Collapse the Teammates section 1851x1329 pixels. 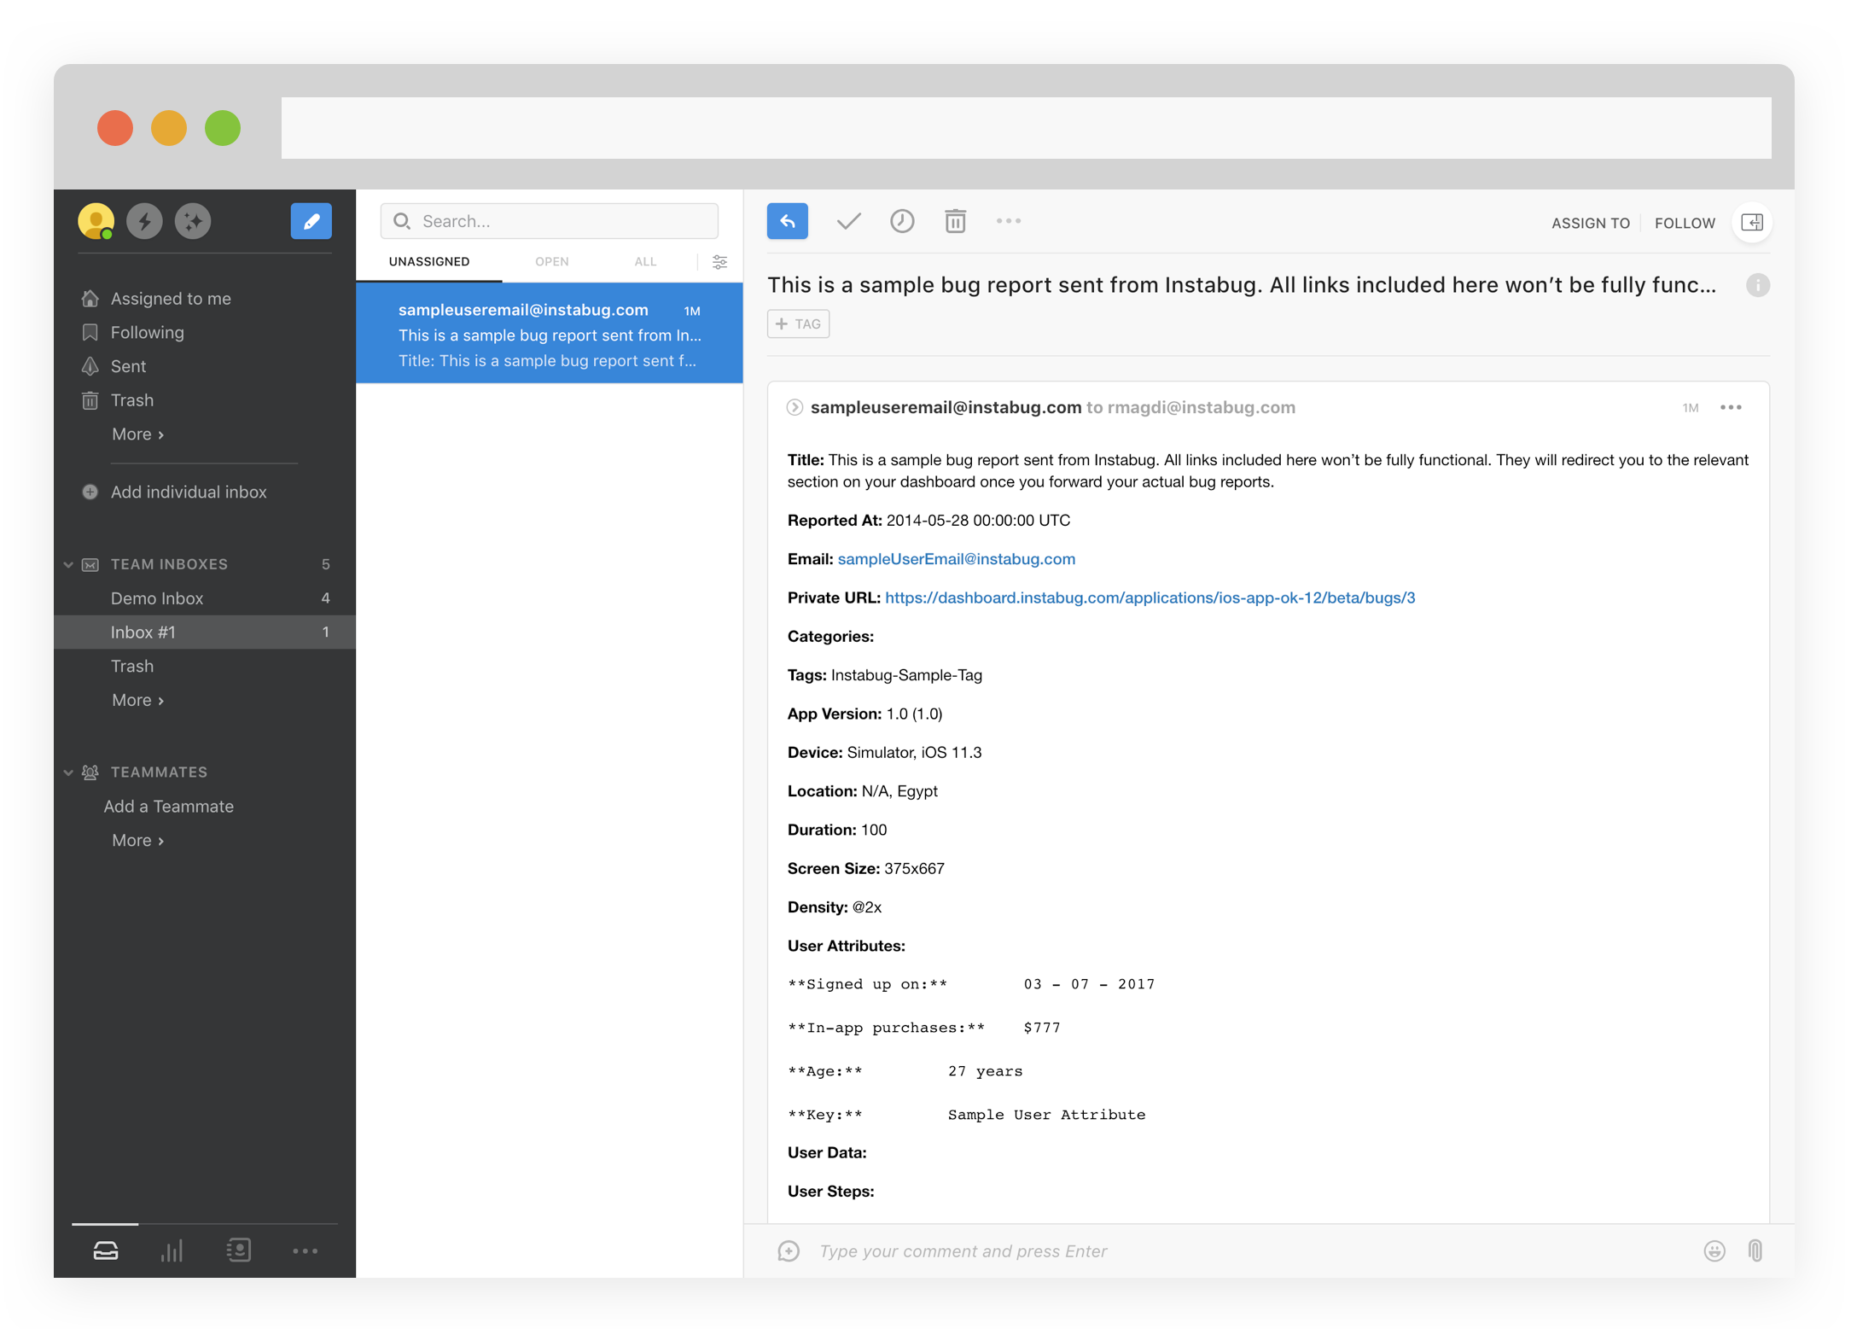[68, 772]
